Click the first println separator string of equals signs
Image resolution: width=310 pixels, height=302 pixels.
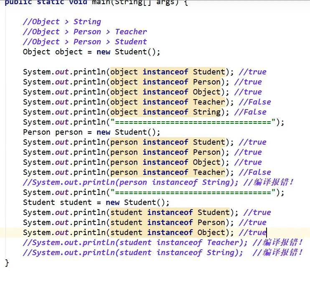[x=193, y=122]
